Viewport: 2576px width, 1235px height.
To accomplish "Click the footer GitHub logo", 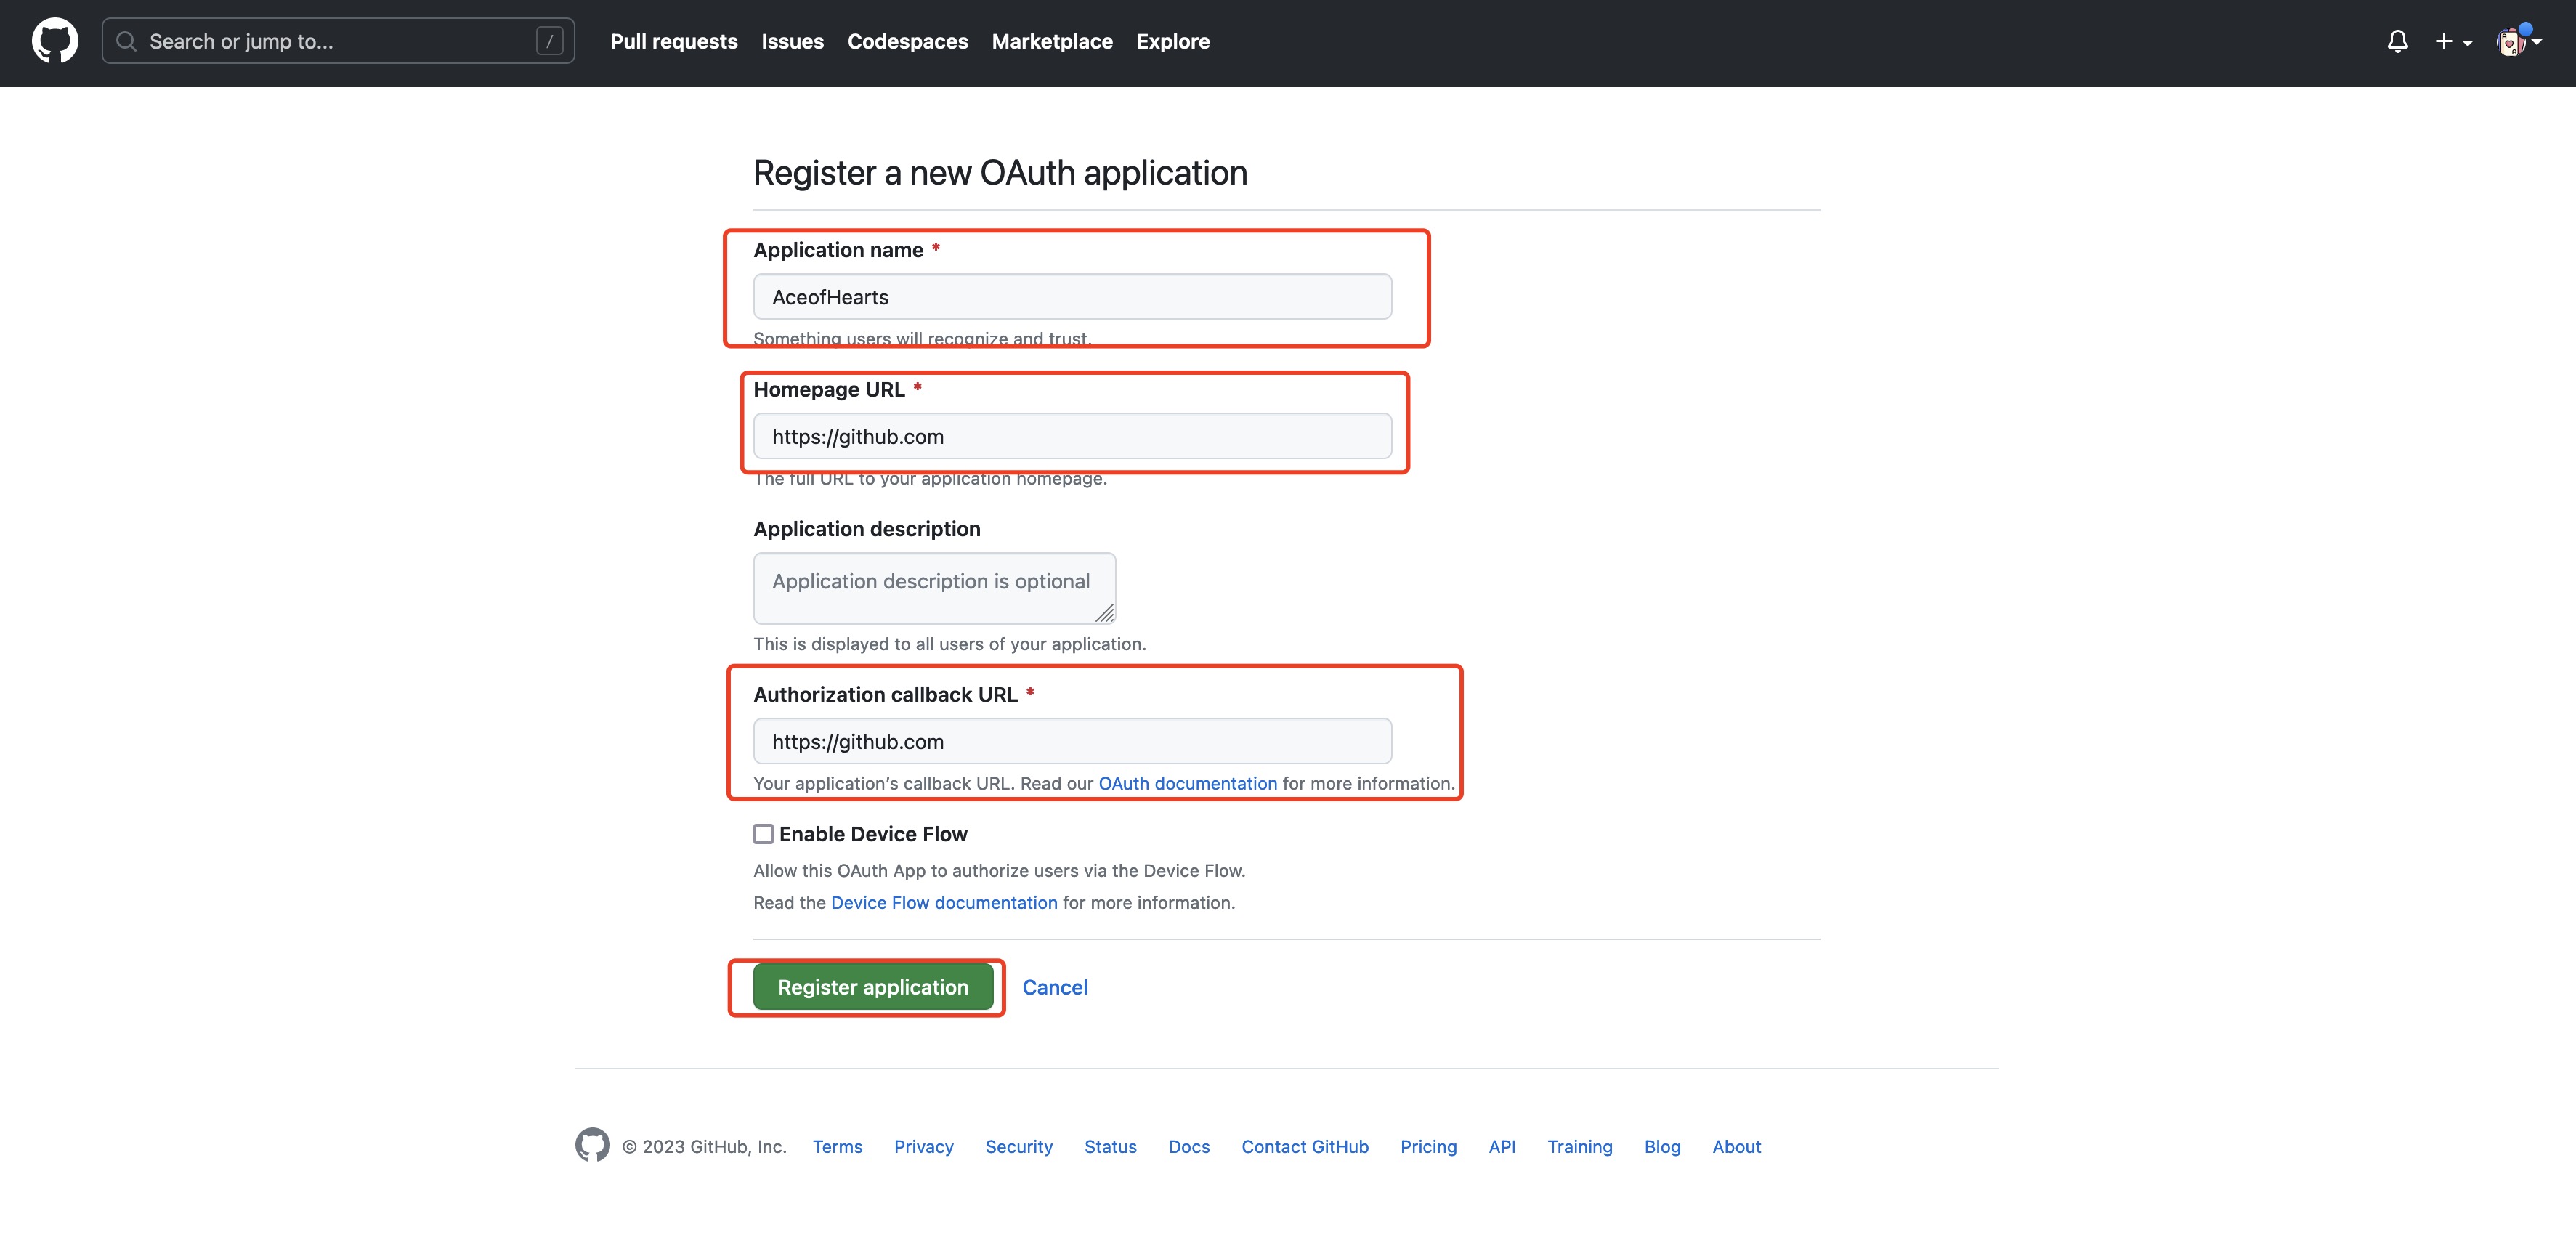I will [592, 1145].
